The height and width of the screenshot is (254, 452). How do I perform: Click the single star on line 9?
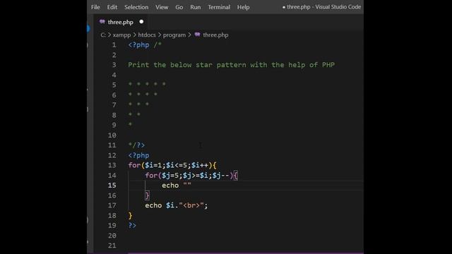130,124
